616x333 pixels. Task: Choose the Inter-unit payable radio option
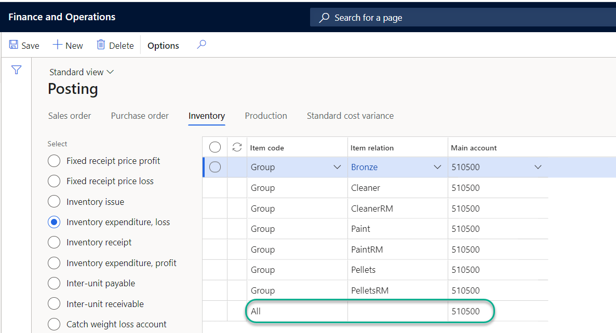[54, 283]
